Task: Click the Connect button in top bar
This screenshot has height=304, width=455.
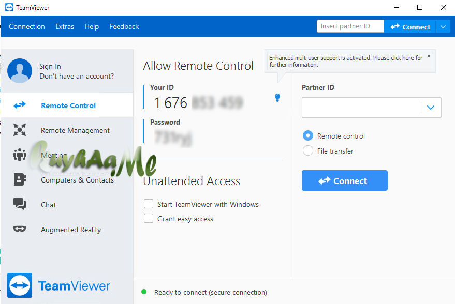Action: pyautogui.click(x=410, y=27)
